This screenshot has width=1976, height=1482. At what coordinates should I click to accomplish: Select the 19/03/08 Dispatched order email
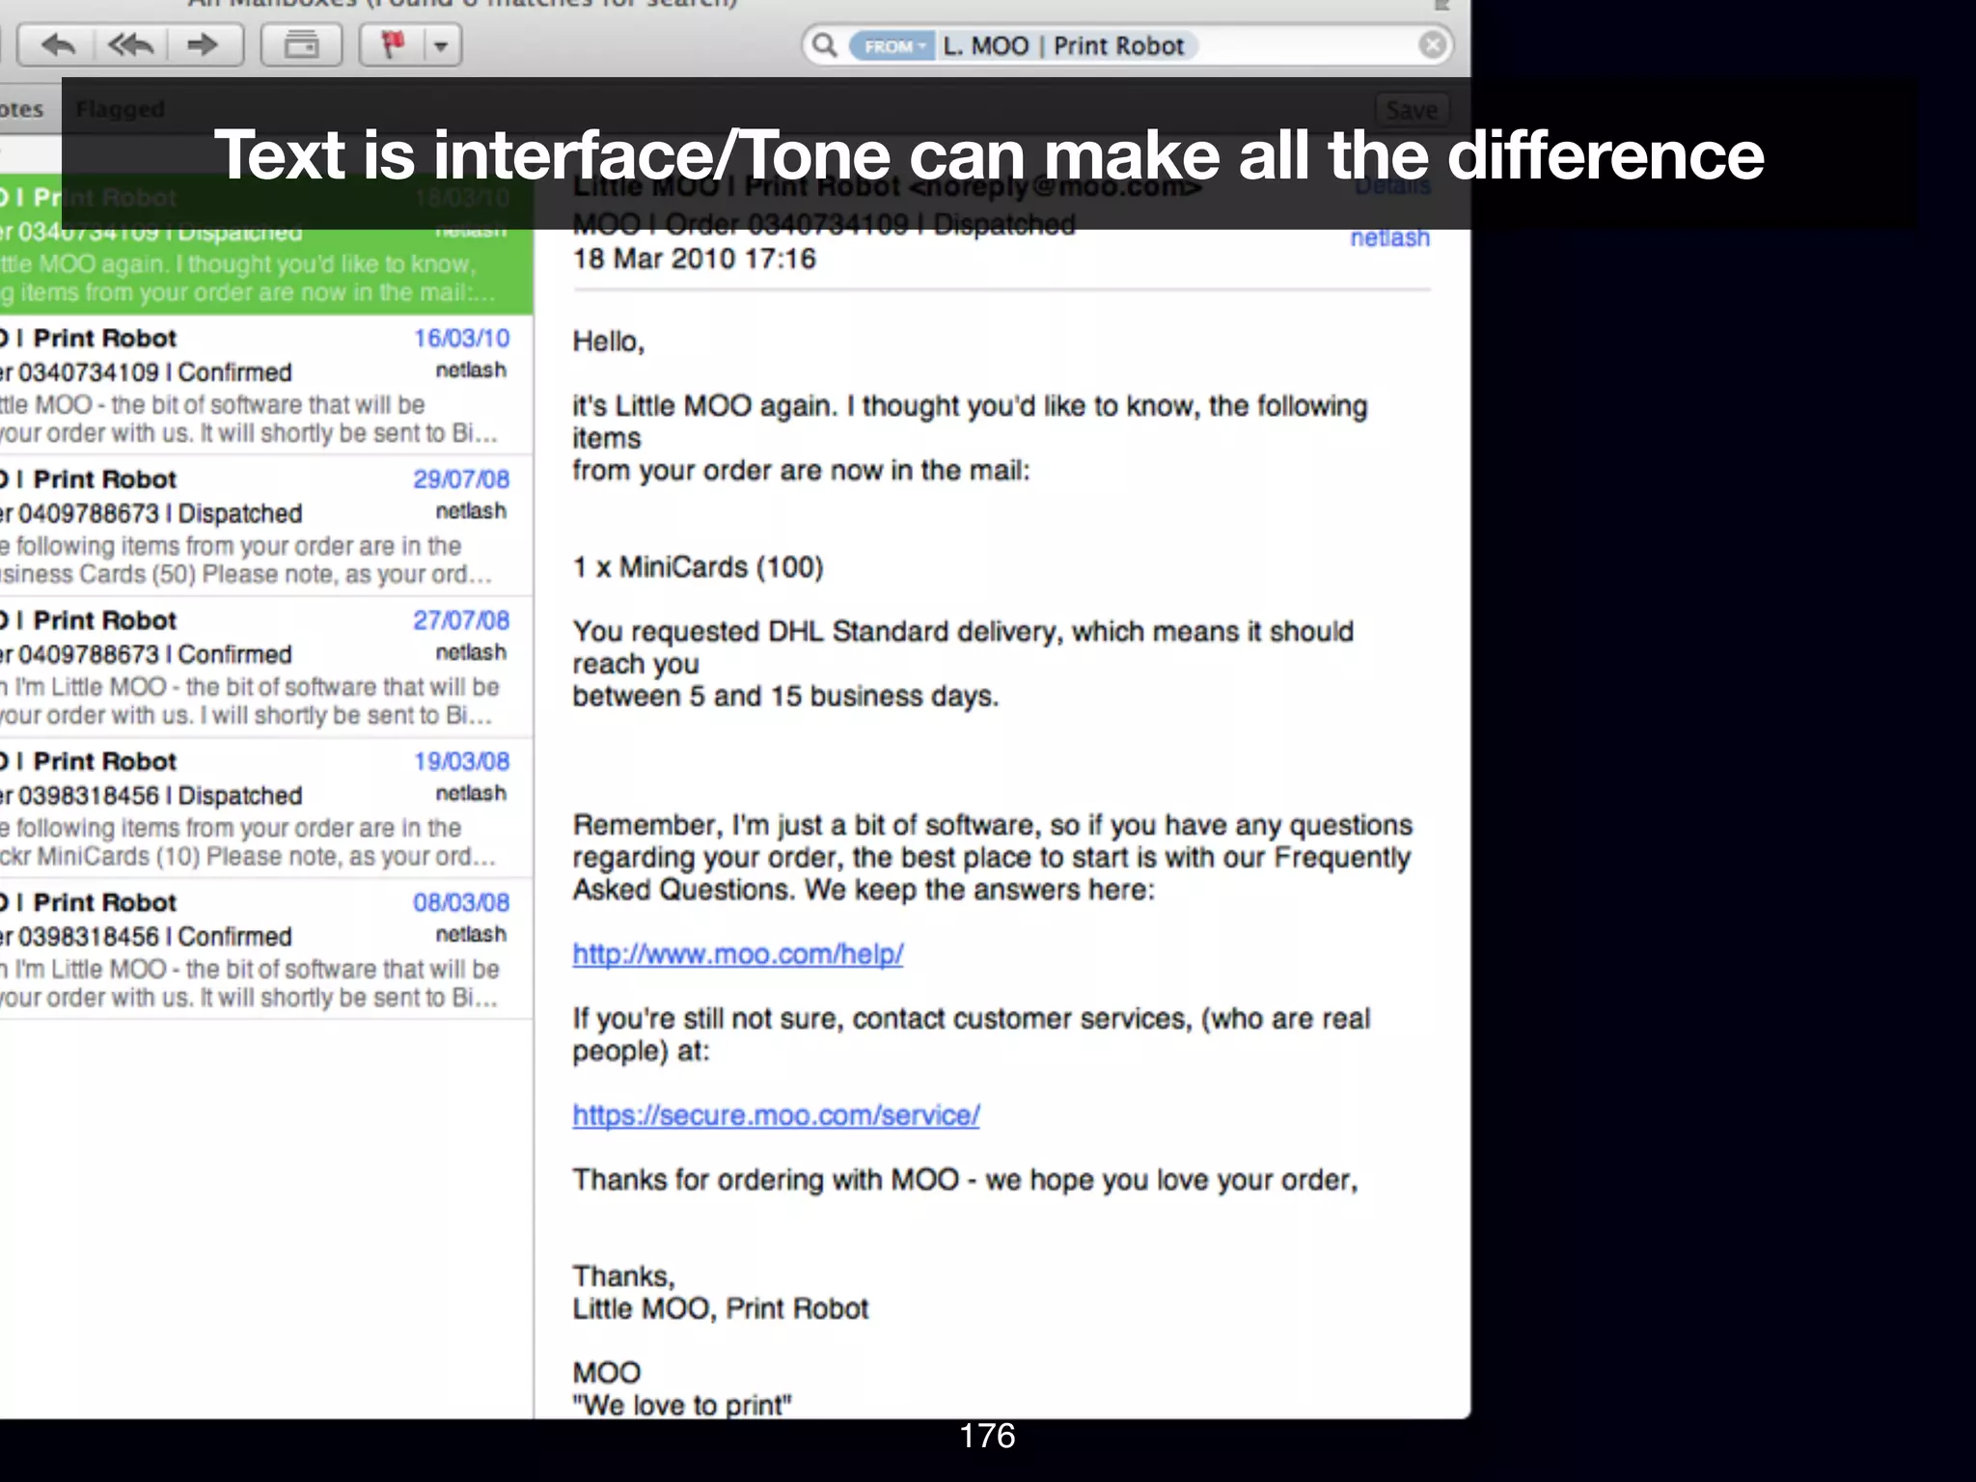[x=266, y=809]
